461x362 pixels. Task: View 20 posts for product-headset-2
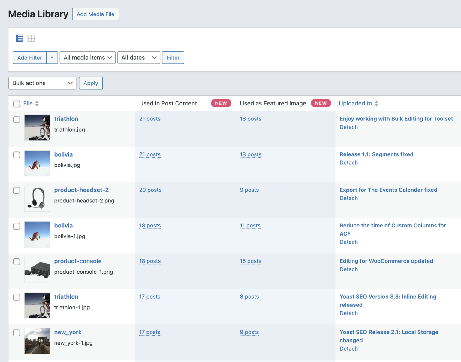150,190
